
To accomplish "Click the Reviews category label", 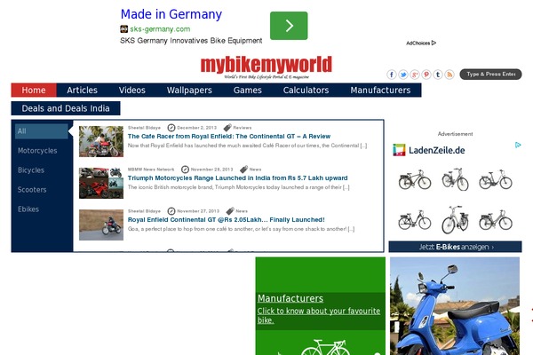I will [x=243, y=128].
